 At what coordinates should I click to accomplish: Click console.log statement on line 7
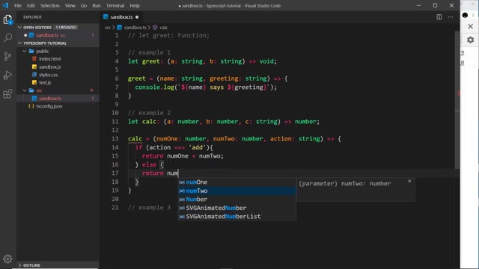206,87
